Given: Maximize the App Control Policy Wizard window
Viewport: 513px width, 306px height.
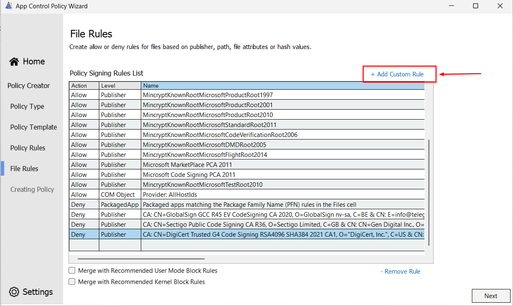Looking at the screenshot, I should 476,6.
